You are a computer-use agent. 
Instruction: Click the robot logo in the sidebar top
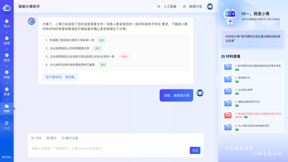[x=7, y=8]
